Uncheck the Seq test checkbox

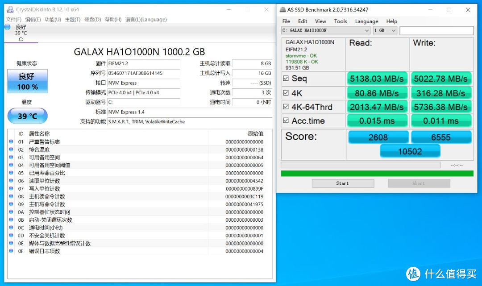coord(286,79)
